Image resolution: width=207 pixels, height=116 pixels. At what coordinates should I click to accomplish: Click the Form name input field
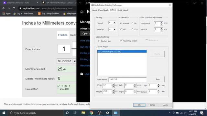[x=127, y=80]
